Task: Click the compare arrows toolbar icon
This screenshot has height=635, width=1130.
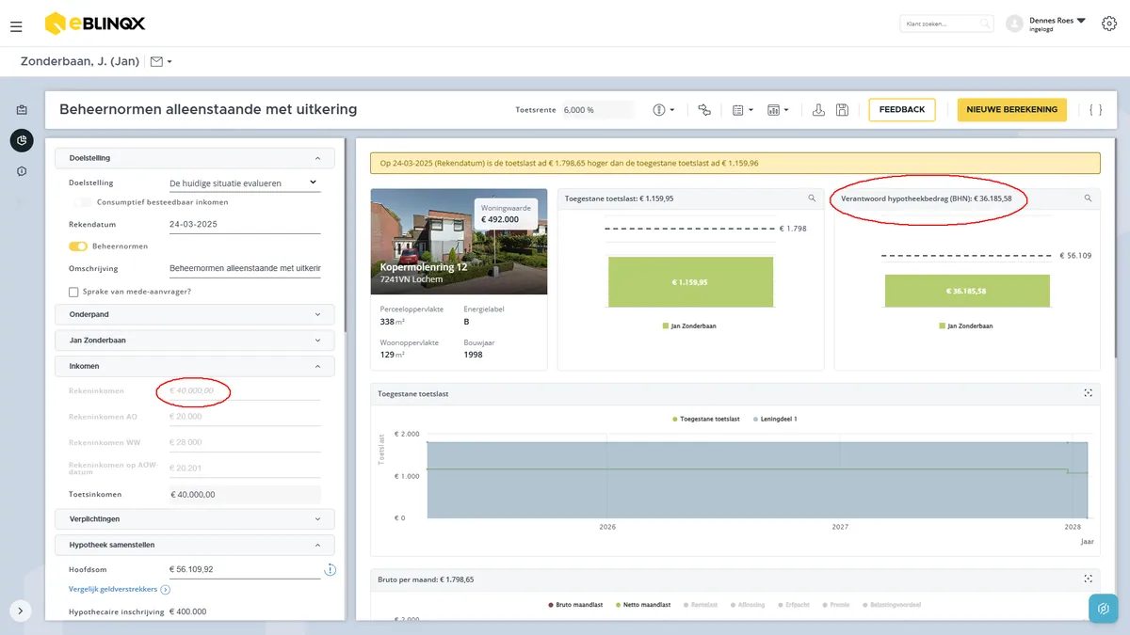Action: 704,110
